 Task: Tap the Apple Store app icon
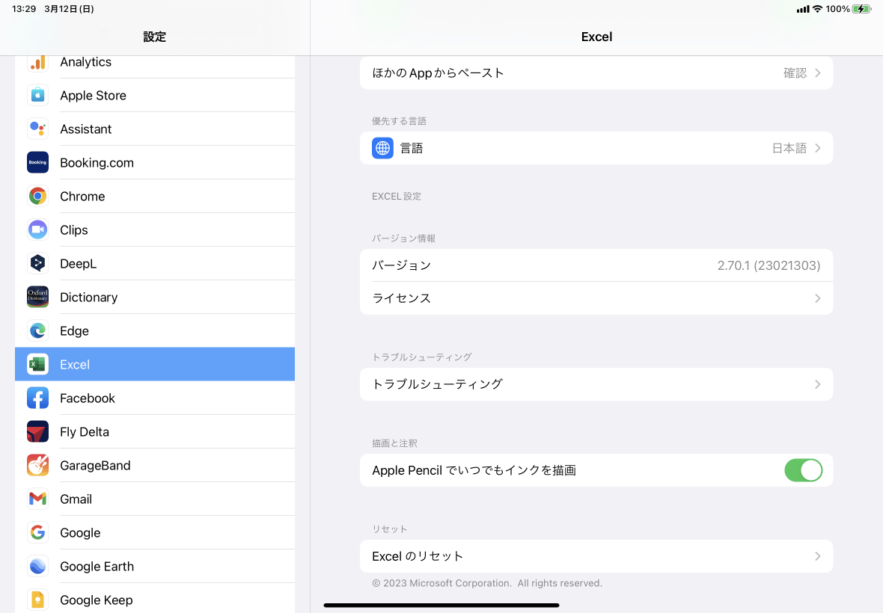point(37,95)
